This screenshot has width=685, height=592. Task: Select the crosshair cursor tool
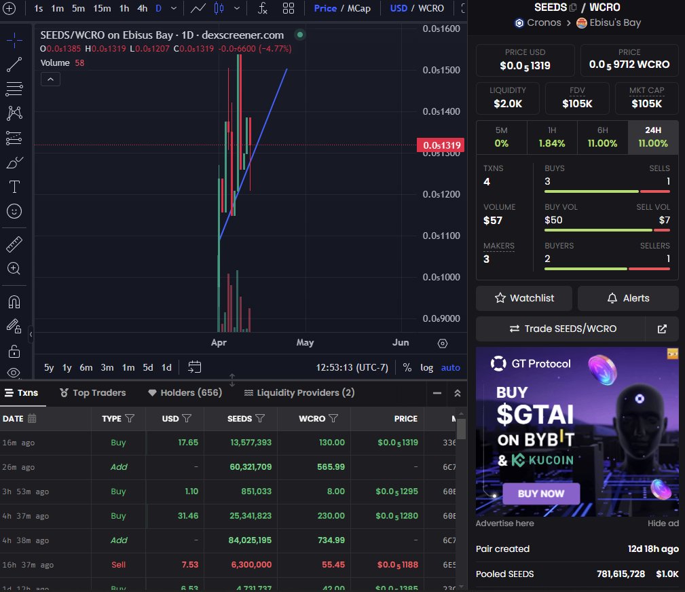14,40
